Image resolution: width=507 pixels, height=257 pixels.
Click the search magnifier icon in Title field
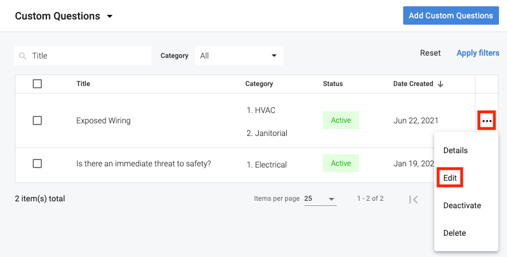coord(23,56)
